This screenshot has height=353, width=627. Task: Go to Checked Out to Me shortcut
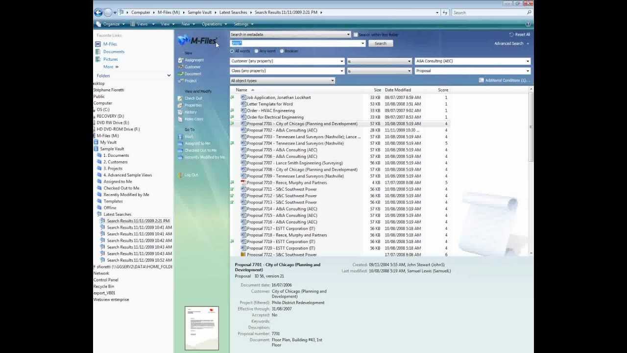[200, 150]
